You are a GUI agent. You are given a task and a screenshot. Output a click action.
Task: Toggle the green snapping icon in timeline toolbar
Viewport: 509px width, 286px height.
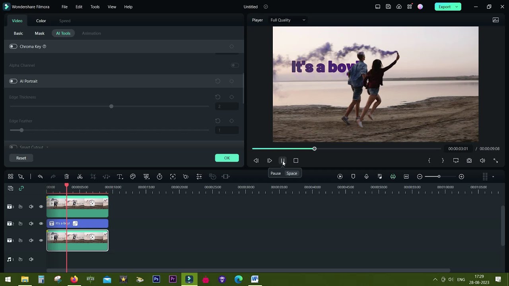coord(393,176)
